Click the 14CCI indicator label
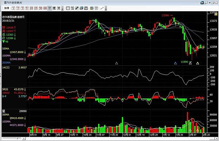 click(x=5, y=67)
